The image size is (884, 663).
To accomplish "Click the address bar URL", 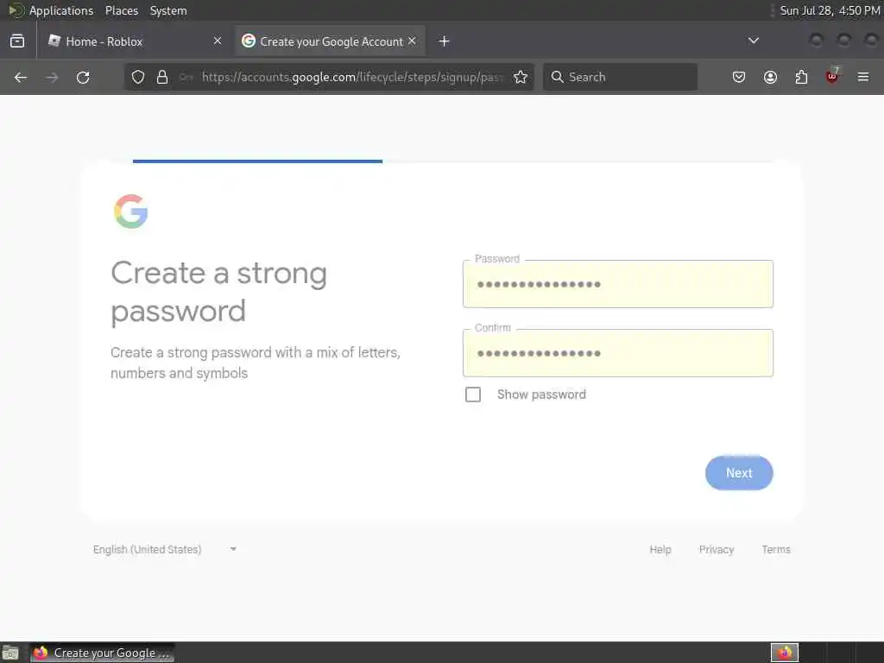I will click(x=352, y=77).
